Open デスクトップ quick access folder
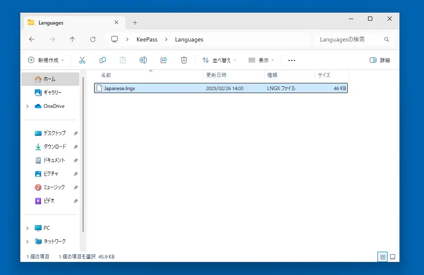The width and height of the screenshot is (424, 275). coord(50,133)
